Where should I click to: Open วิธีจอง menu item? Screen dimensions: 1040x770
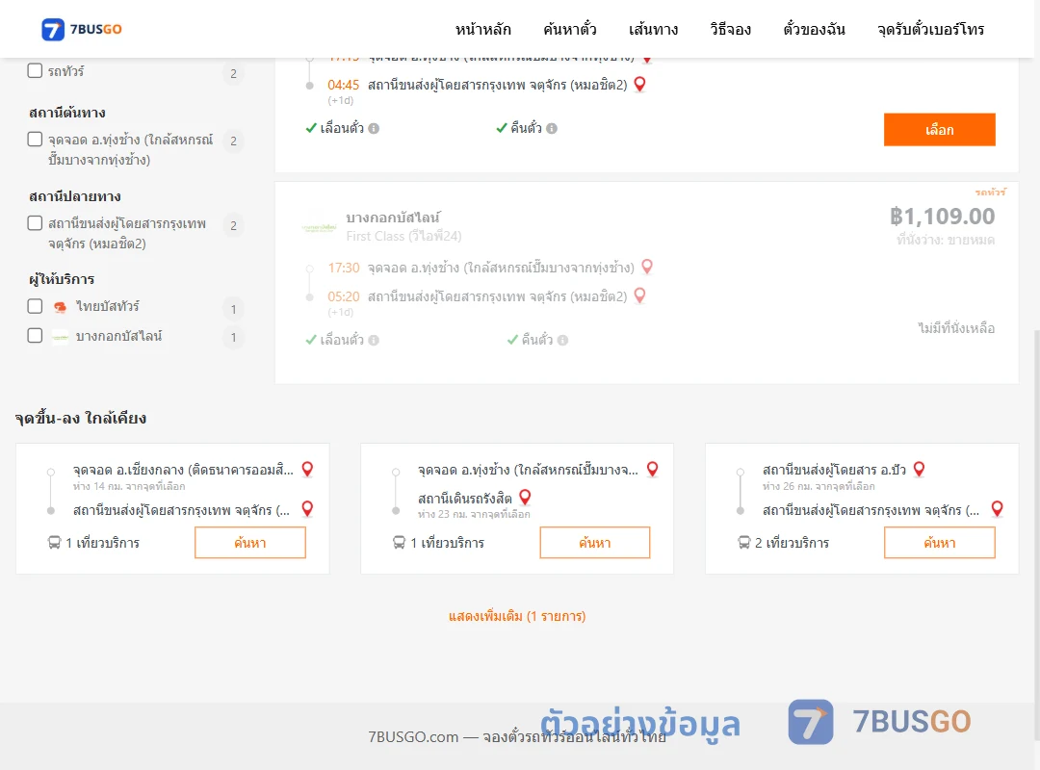pyautogui.click(x=730, y=29)
